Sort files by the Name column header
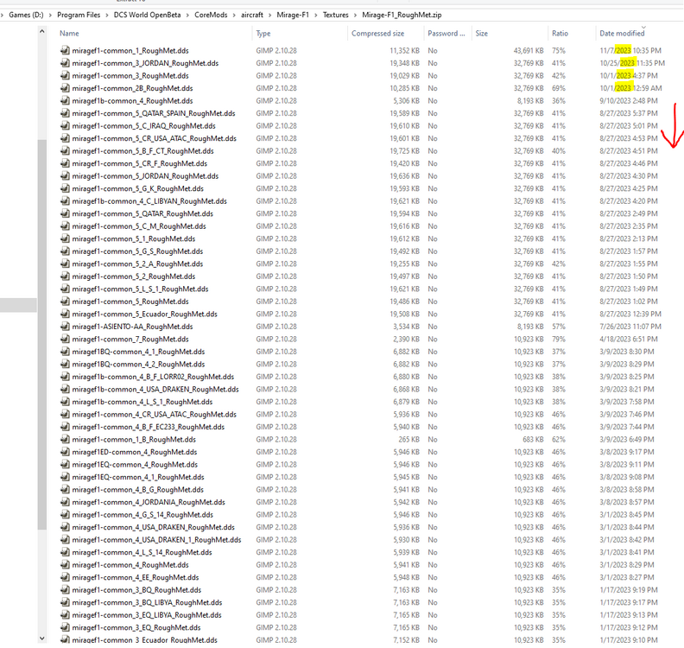The image size is (684, 648). pyautogui.click(x=69, y=33)
